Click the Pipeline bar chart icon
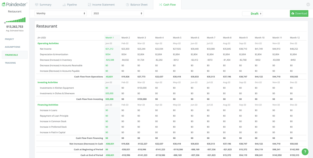Screen dimensions: 313x158 tap(64, 5)
